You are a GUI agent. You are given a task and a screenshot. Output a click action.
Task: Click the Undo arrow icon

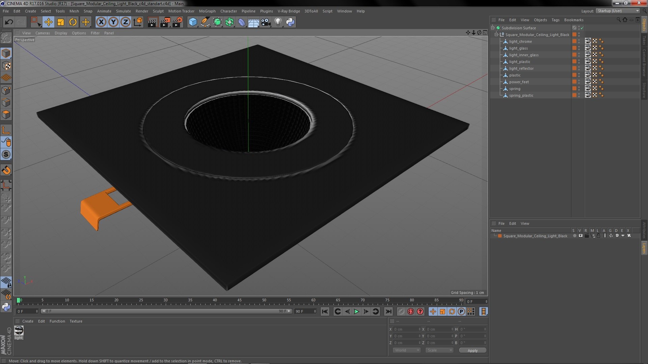tap(9, 22)
